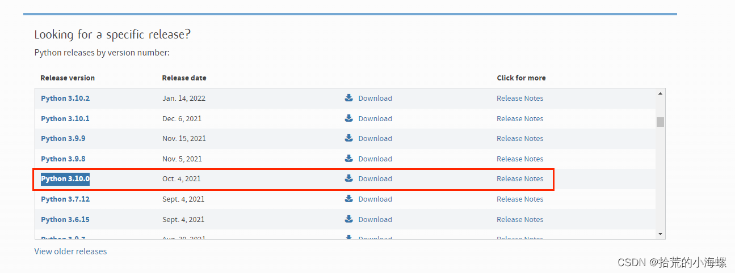Click the date Oct. 4, 2021
This screenshot has width=735, height=273.
click(x=181, y=178)
